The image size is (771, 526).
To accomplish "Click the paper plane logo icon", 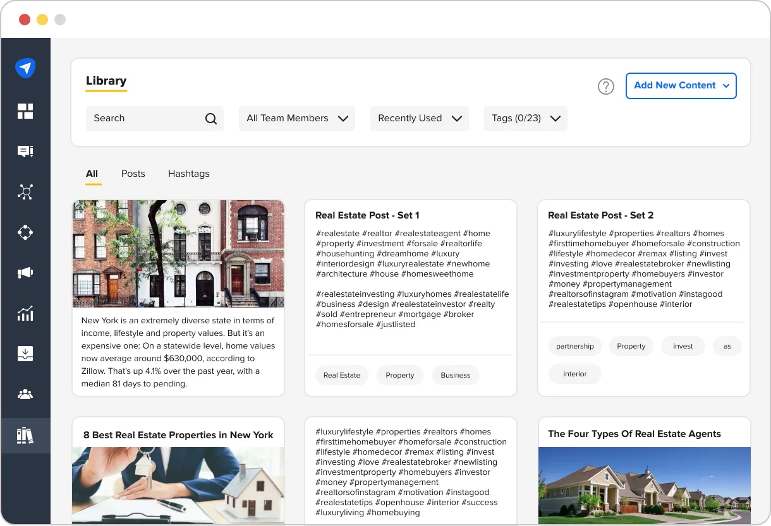I will (25, 68).
